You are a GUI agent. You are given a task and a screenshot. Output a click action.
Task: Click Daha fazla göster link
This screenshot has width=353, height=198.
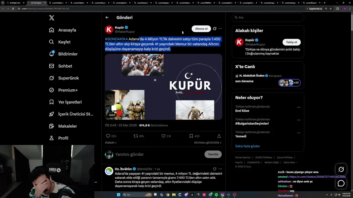(x=247, y=146)
